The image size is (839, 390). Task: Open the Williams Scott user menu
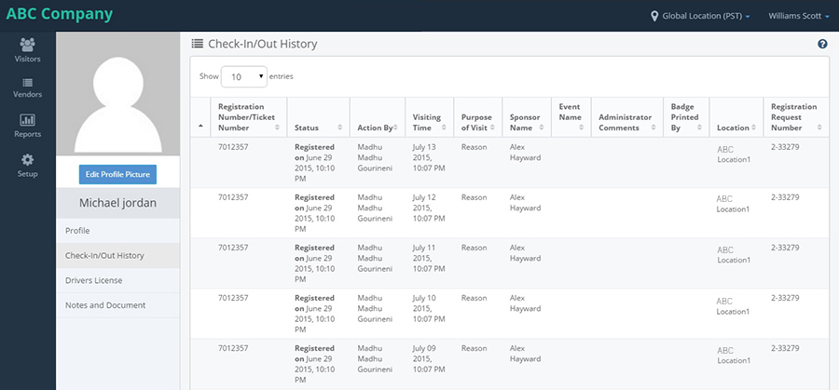point(799,16)
